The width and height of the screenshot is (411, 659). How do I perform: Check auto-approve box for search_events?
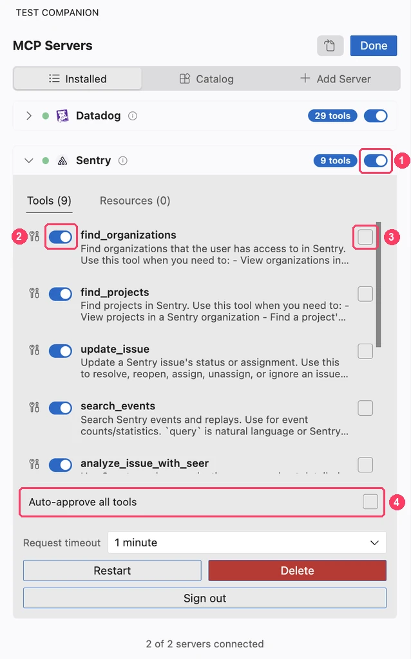coord(365,407)
